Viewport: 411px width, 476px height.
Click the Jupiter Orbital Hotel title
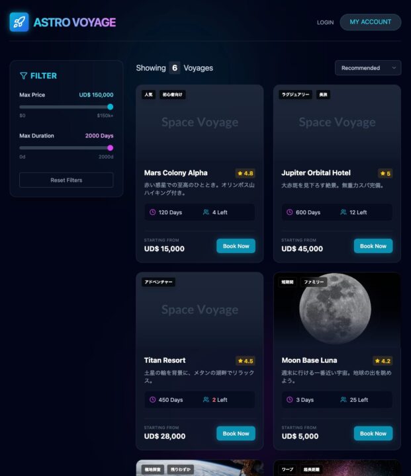click(316, 173)
